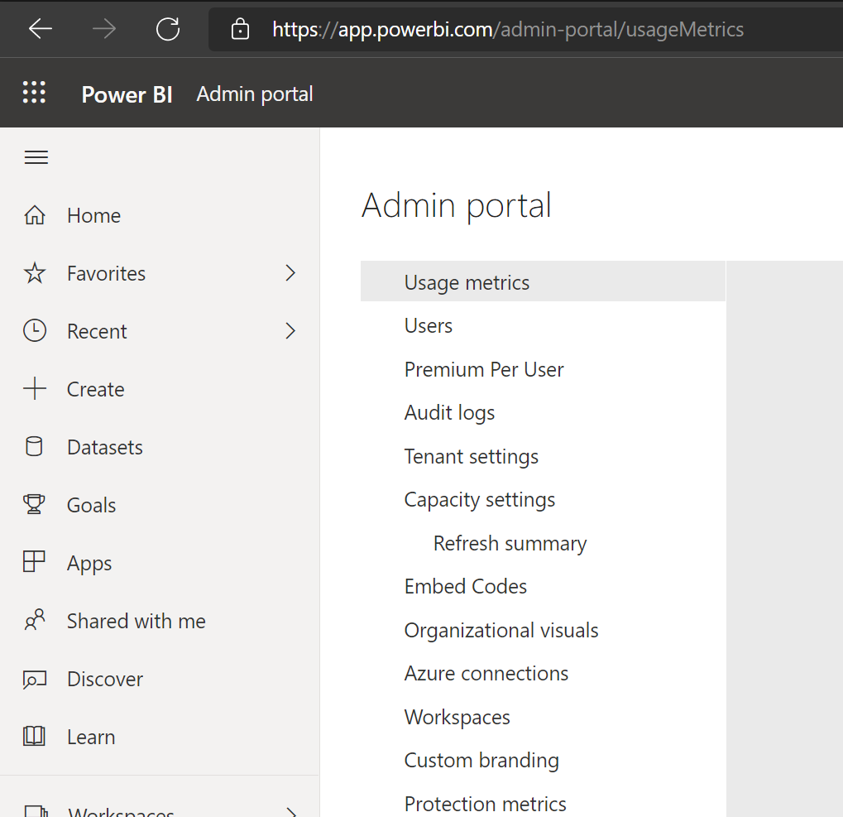Screen dimensions: 843x817
Task: Click the Discover icon in the navigation pane
Action: pyautogui.click(x=35, y=678)
